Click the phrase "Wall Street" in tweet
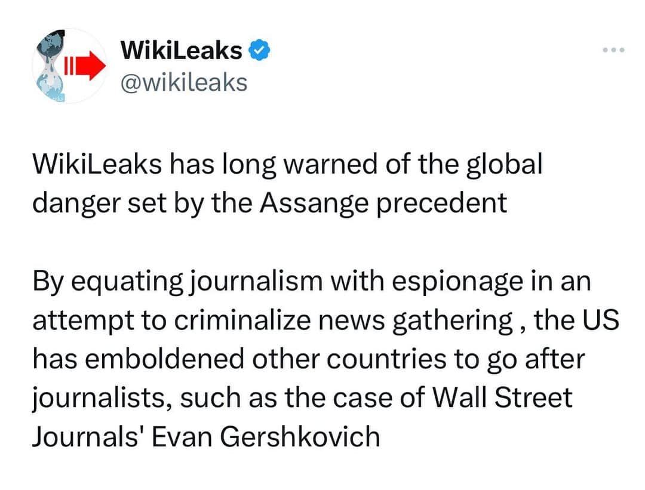The image size is (645, 490). 502,397
